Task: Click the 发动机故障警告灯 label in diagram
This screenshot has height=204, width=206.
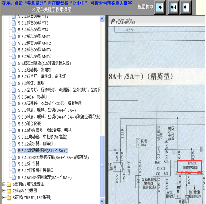Action: point(149,183)
